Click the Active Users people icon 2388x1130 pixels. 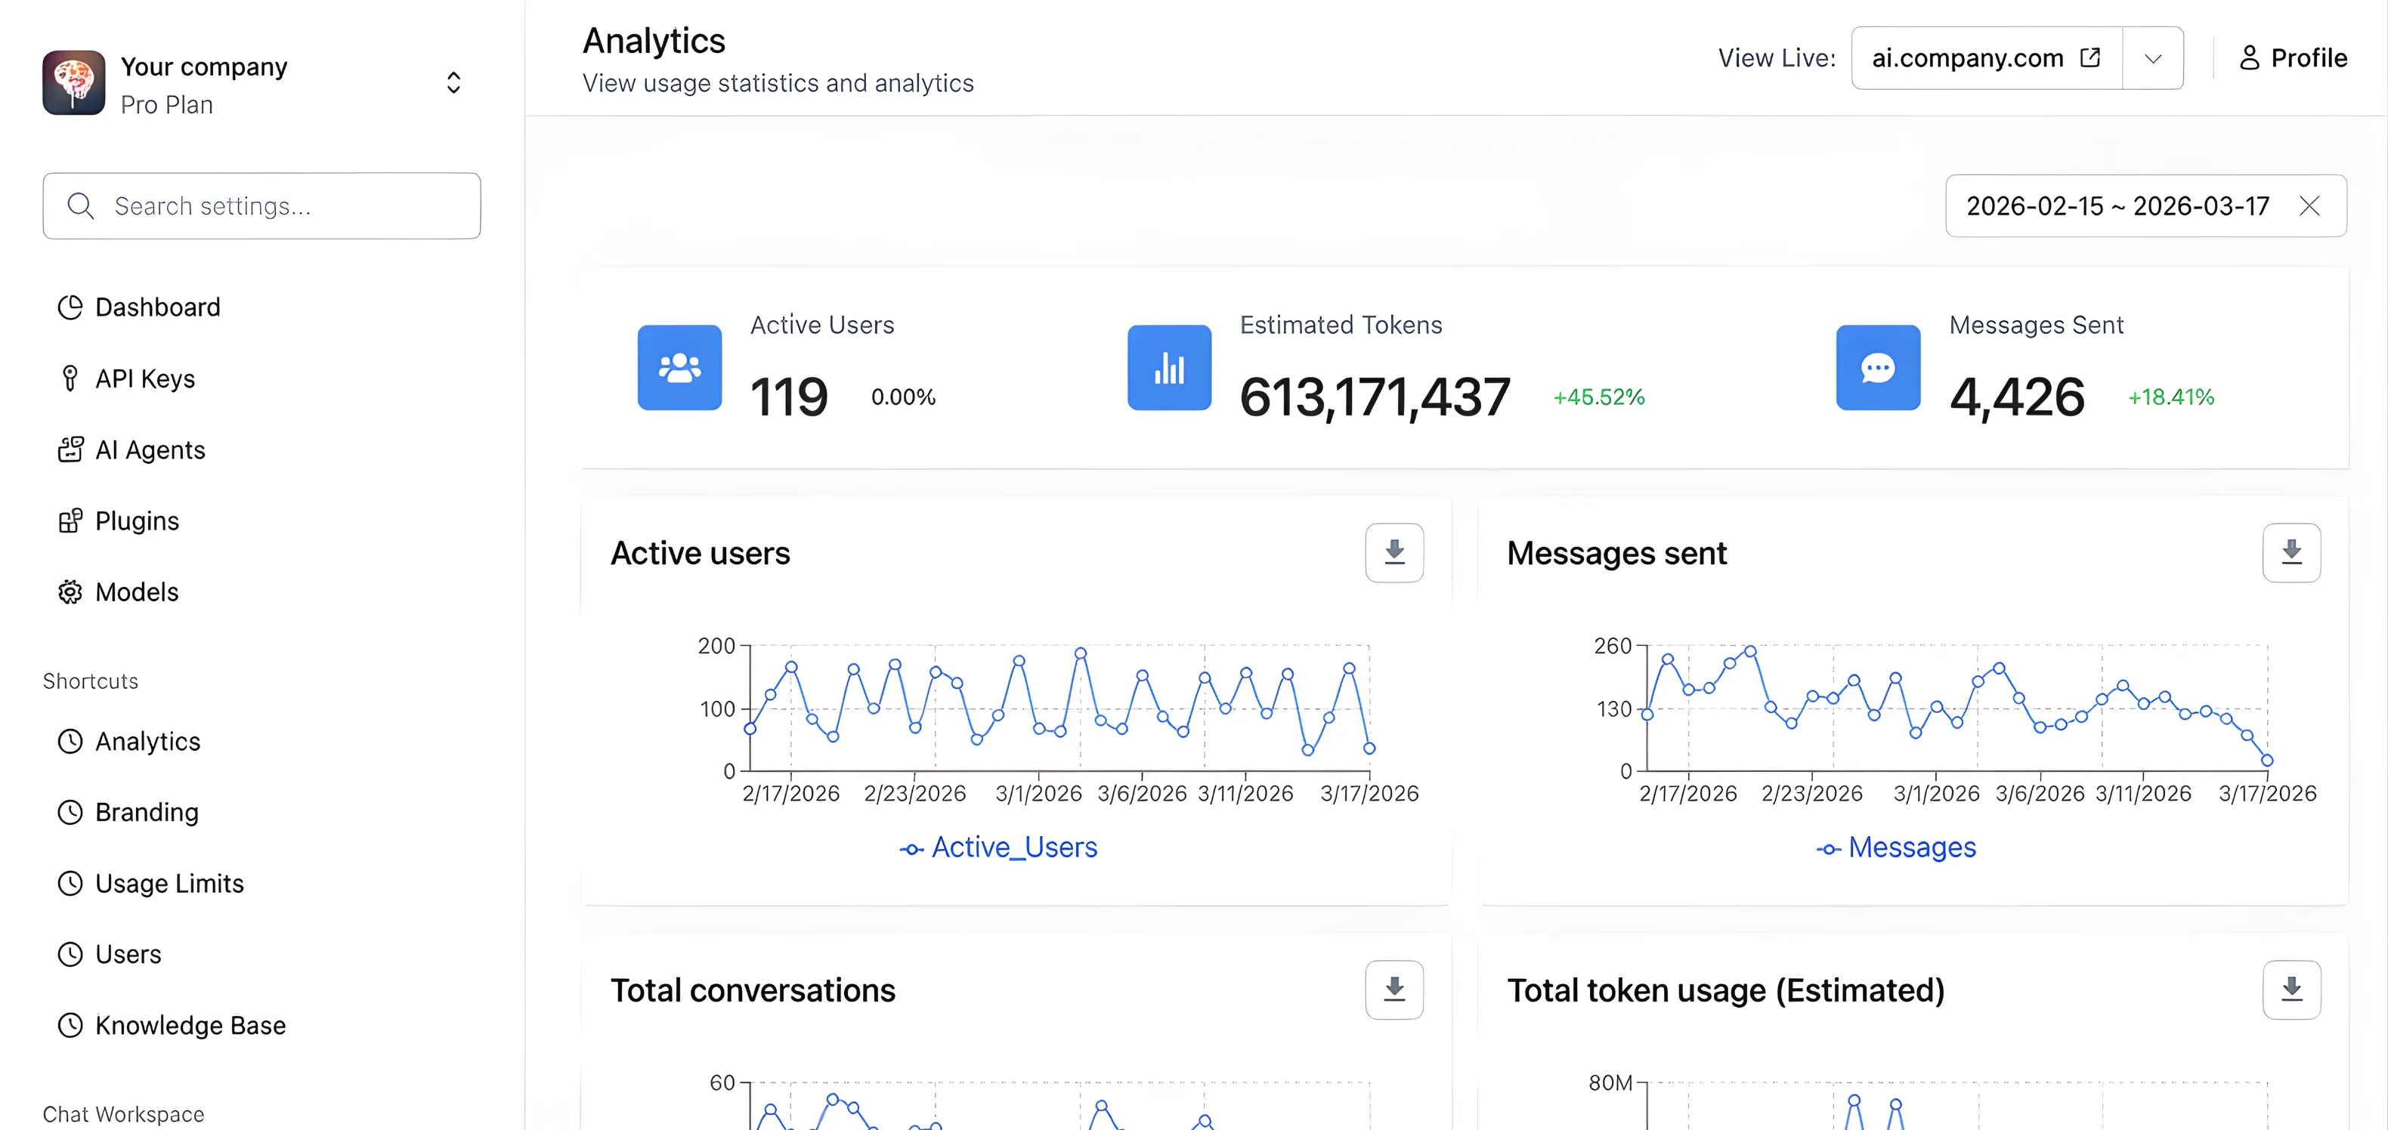coord(679,368)
